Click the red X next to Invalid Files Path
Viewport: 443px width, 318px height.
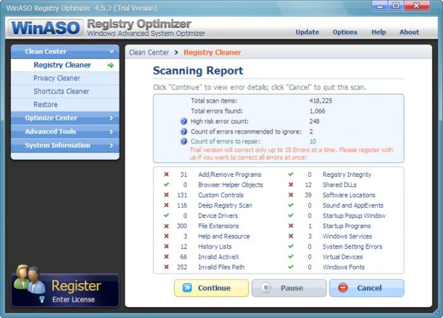click(166, 267)
